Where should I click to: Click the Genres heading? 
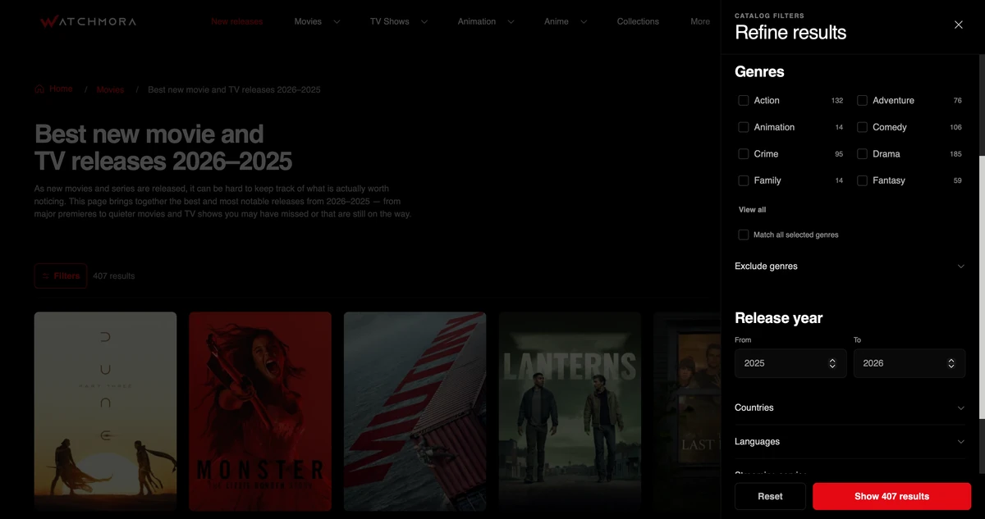(x=759, y=71)
